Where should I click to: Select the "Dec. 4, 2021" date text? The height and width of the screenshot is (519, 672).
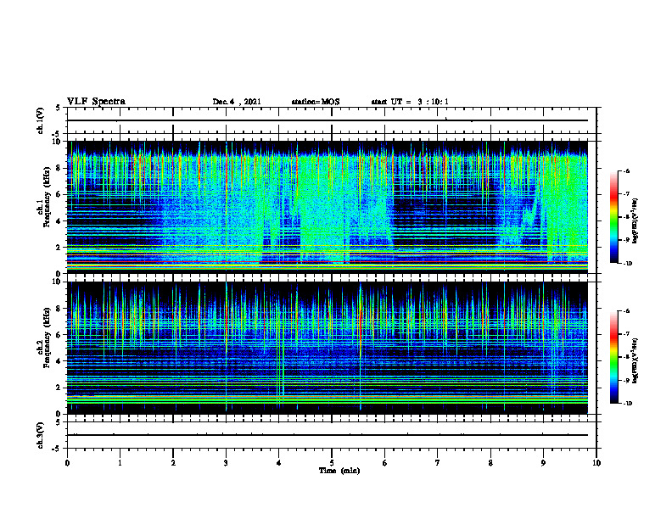tap(237, 102)
